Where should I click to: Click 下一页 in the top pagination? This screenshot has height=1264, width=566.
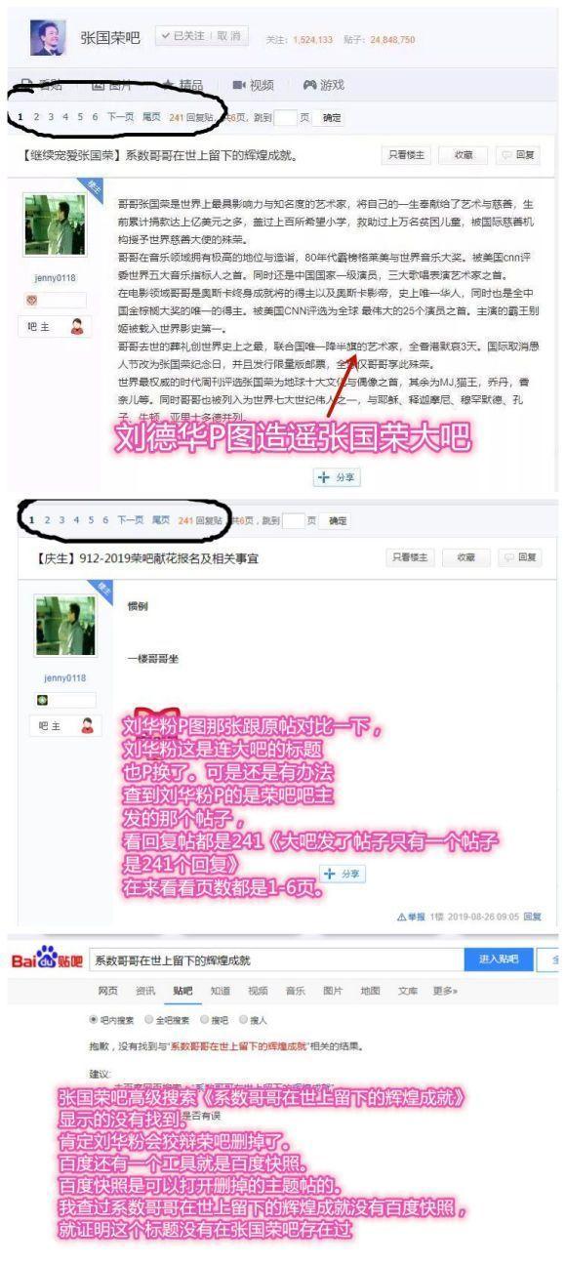120,117
